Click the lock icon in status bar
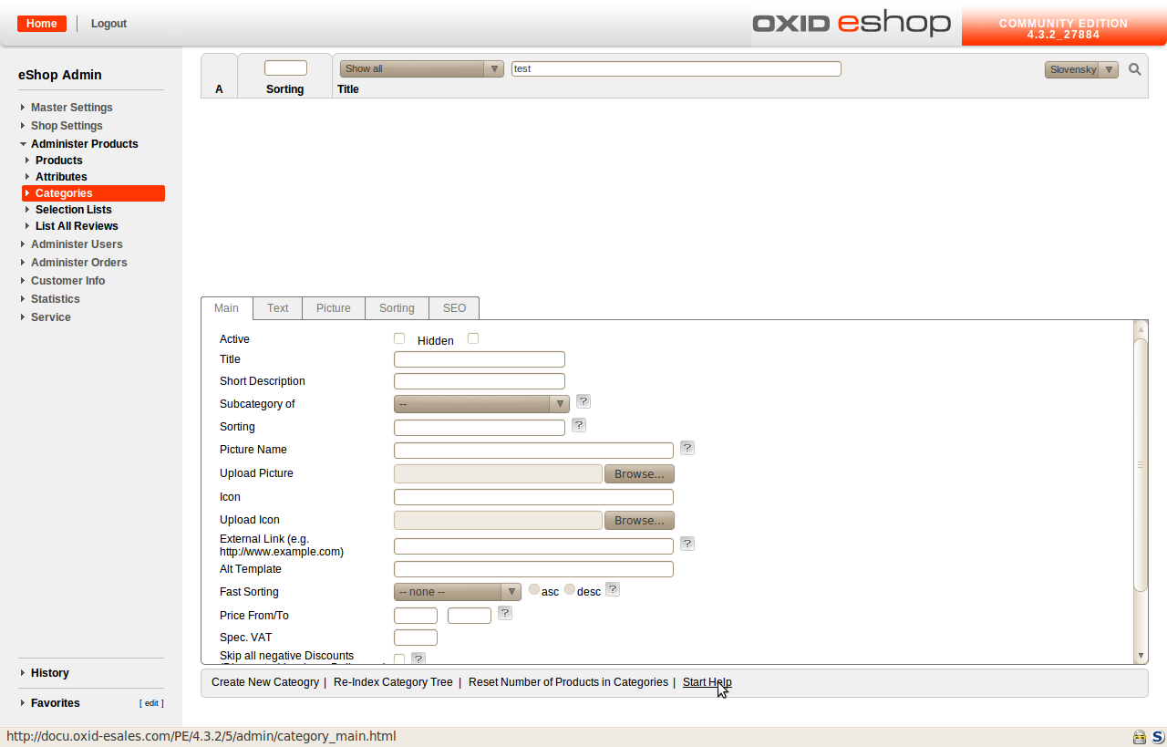The width and height of the screenshot is (1167, 747). tap(1139, 737)
